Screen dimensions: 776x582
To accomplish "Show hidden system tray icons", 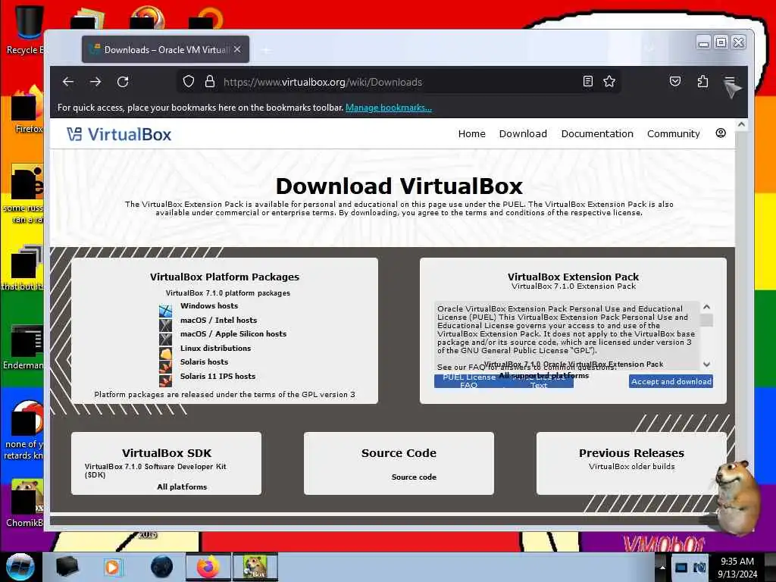I will (662, 567).
